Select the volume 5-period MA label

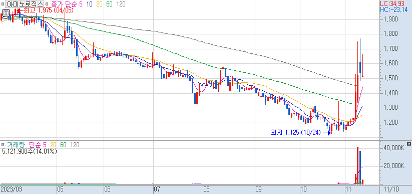[x=45, y=145]
